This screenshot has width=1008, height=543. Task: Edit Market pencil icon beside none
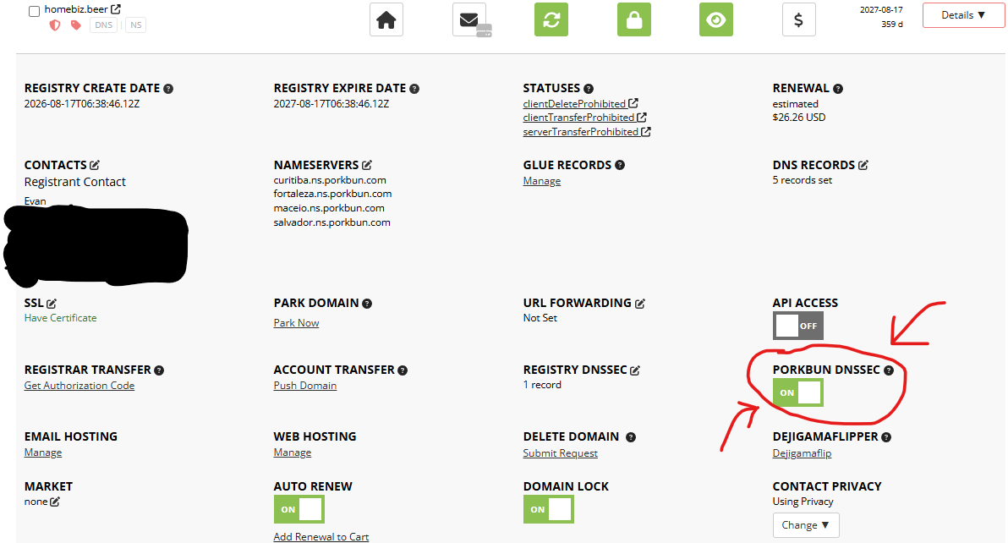click(x=55, y=502)
